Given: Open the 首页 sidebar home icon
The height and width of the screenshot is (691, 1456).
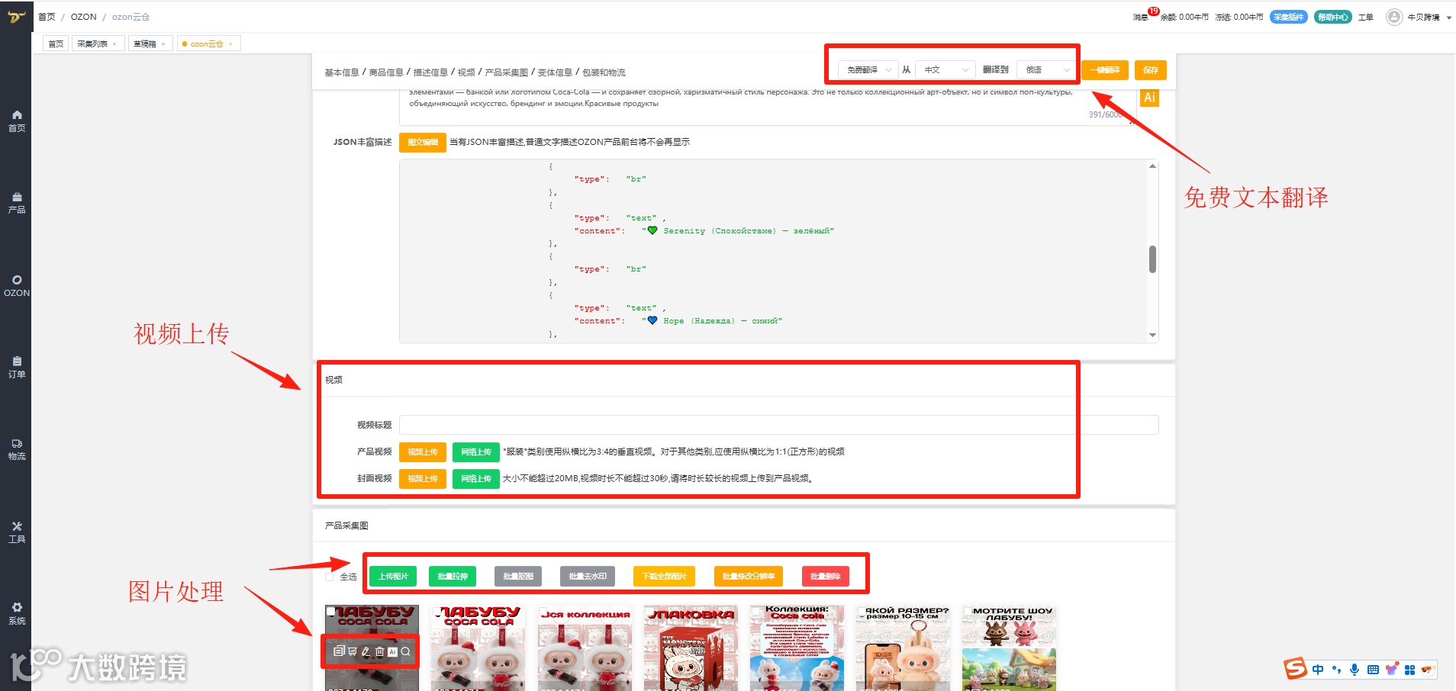Looking at the screenshot, I should [x=17, y=121].
